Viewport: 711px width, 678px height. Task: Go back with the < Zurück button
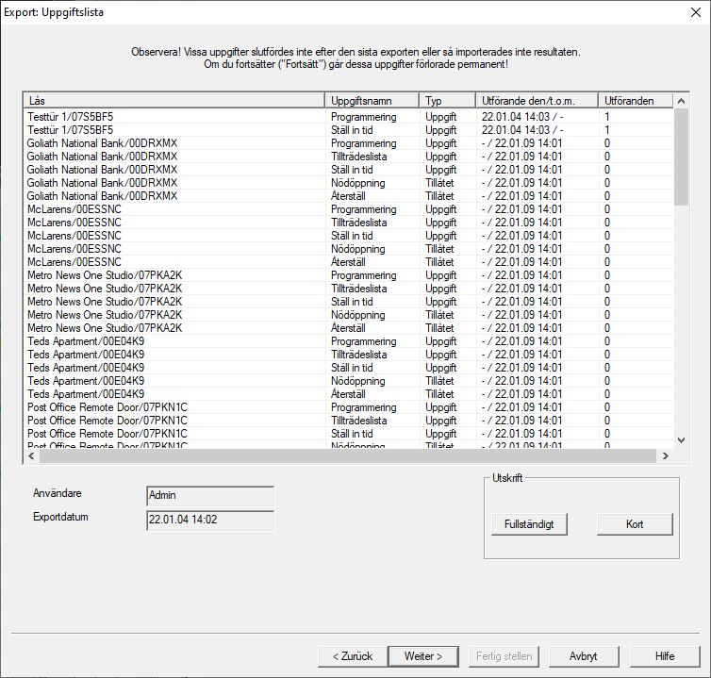[352, 655]
